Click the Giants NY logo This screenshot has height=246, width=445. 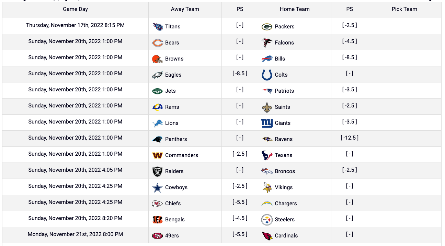[x=267, y=123]
